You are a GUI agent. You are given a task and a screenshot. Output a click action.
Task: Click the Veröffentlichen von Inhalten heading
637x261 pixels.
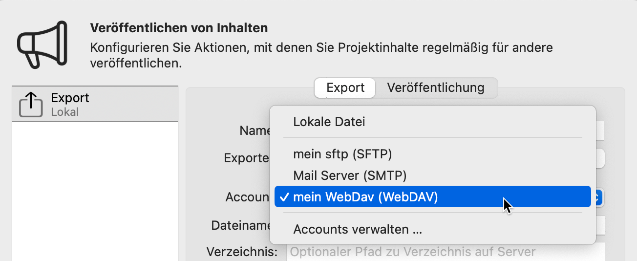(179, 28)
